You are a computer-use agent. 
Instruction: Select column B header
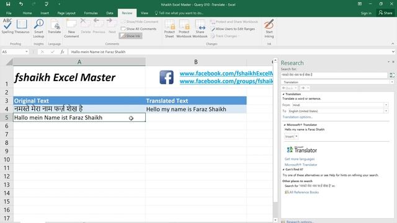pos(196,62)
